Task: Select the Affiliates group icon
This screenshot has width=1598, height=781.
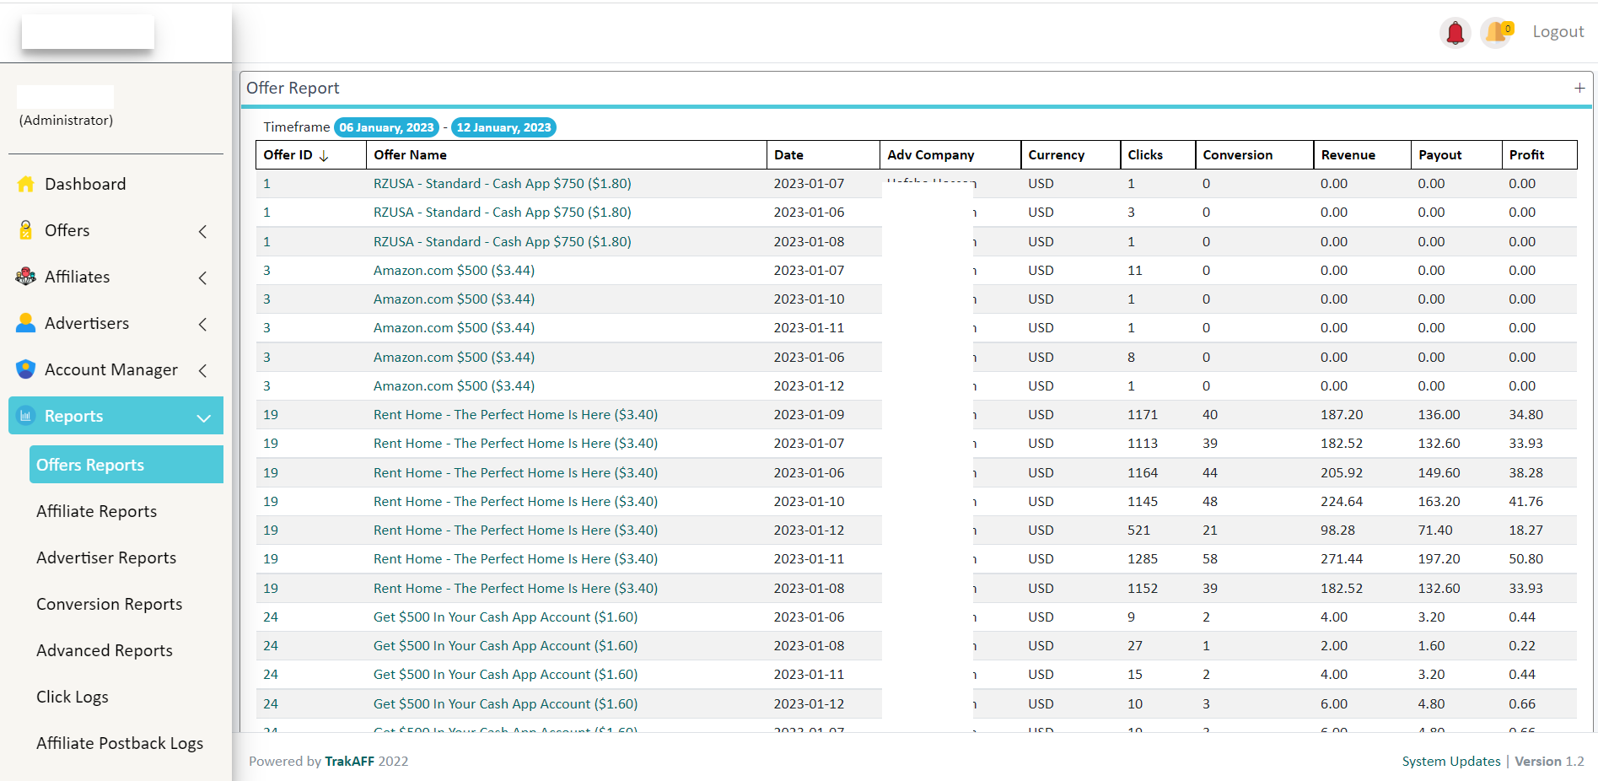Action: (x=24, y=276)
